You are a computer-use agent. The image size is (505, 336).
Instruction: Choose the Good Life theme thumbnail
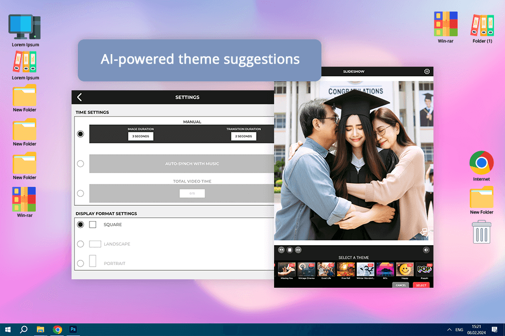coord(326,269)
